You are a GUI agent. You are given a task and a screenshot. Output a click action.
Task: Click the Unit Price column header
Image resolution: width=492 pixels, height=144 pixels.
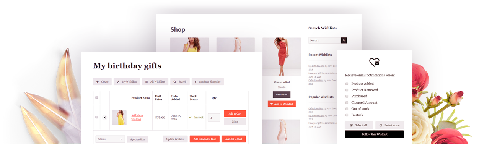click(x=158, y=98)
